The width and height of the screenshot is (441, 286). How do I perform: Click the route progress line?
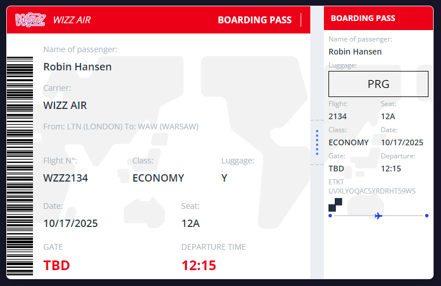403,216
